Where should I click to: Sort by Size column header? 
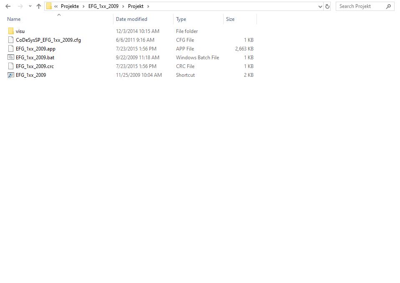230,19
